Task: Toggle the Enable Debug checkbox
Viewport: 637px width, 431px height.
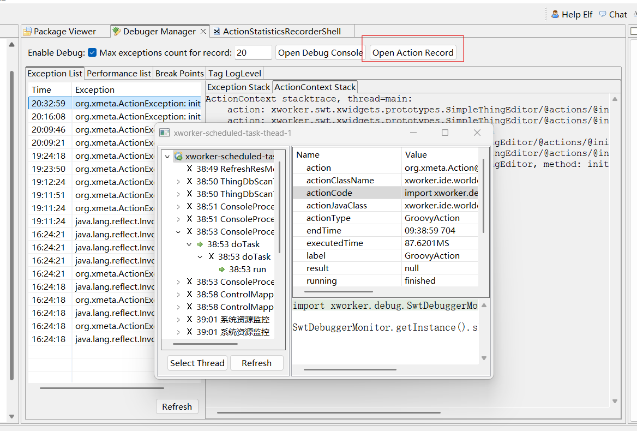Action: [x=92, y=52]
